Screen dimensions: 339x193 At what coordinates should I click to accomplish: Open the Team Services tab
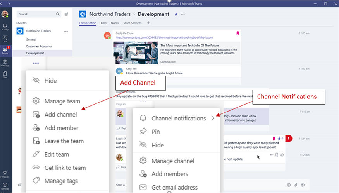[x=132, y=23]
